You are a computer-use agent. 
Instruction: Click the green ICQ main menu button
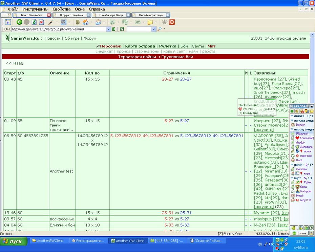point(294,228)
